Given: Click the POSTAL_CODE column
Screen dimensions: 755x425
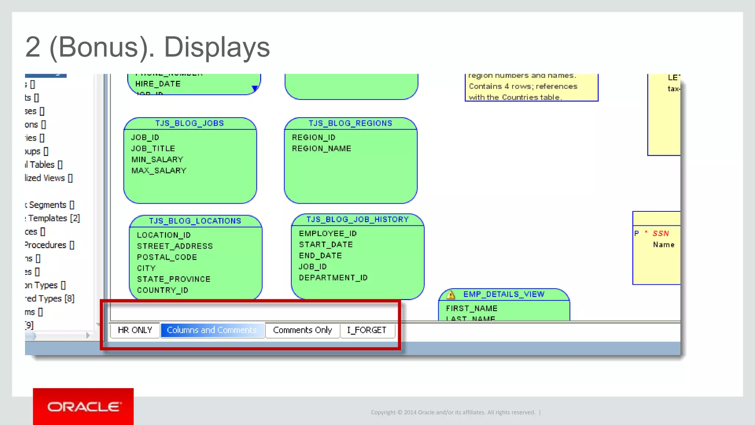Looking at the screenshot, I should (x=167, y=258).
